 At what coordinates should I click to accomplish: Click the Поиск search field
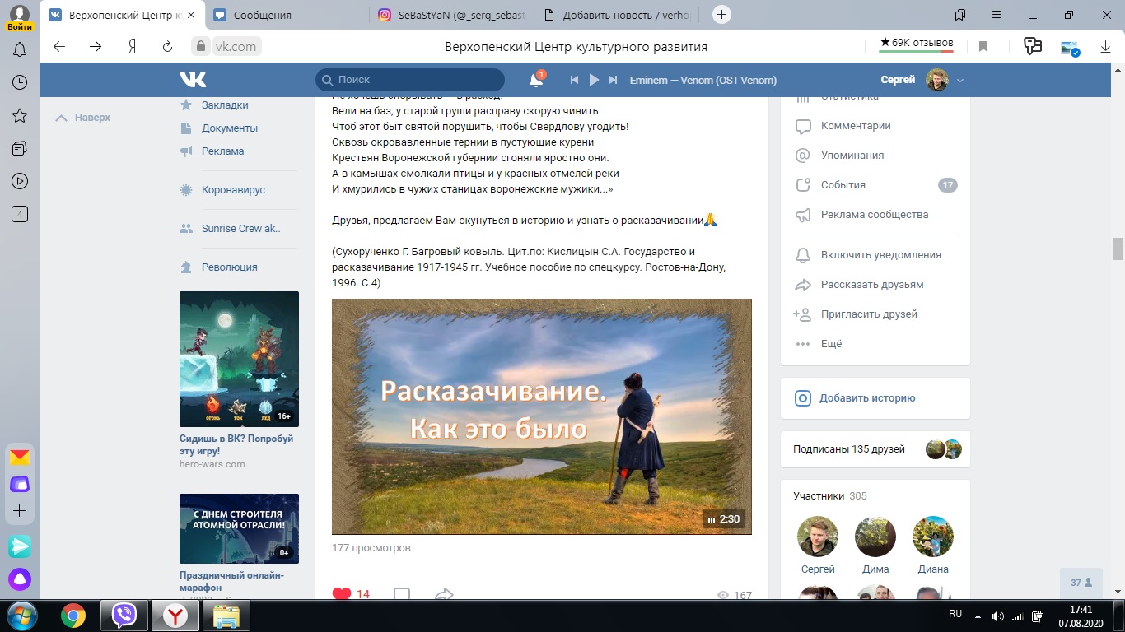(410, 80)
